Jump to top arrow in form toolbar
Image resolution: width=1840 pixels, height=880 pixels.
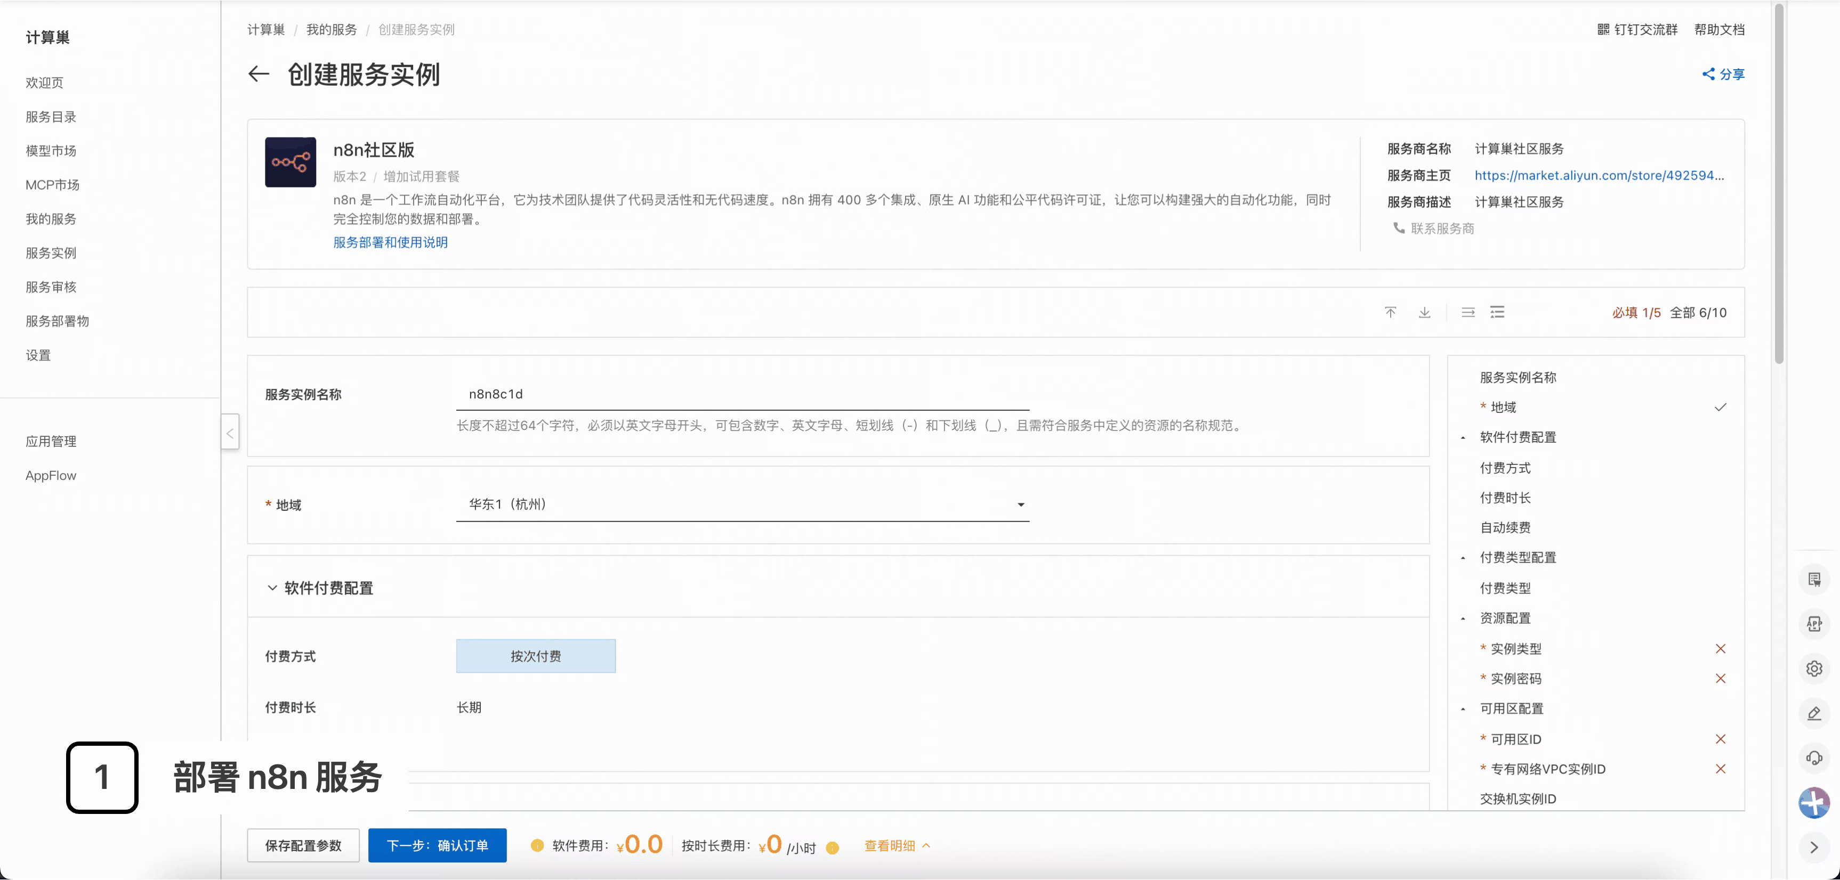[1390, 313]
